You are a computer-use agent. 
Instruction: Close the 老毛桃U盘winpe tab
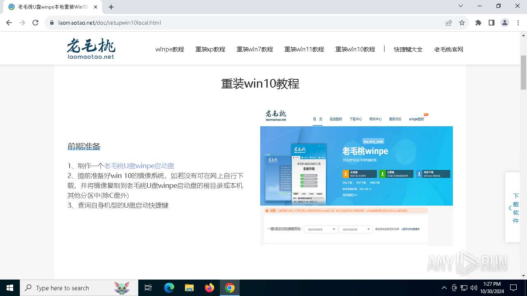(x=96, y=7)
